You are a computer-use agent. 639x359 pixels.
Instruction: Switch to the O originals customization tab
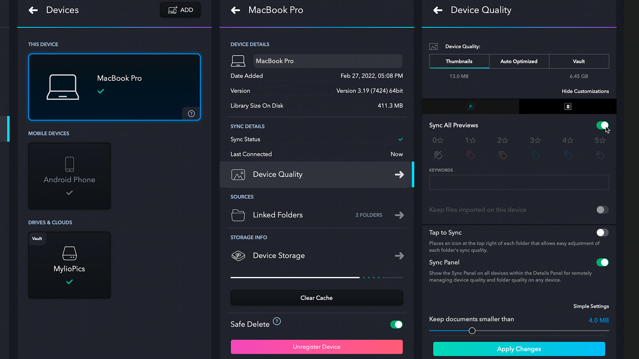tap(568, 106)
